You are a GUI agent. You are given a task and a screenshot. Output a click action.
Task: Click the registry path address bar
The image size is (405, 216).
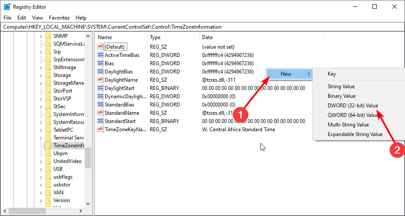(x=202, y=27)
